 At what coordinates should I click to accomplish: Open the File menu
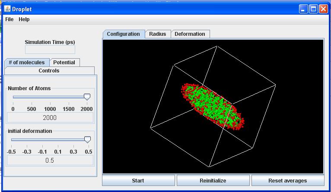click(9, 19)
